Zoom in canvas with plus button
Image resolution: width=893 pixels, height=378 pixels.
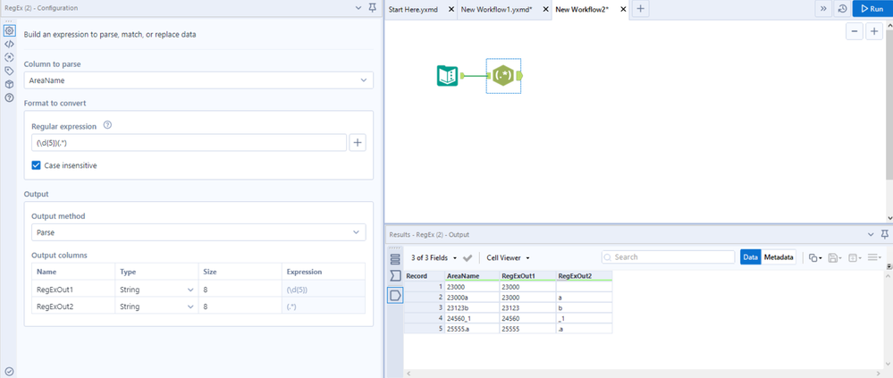click(x=874, y=32)
